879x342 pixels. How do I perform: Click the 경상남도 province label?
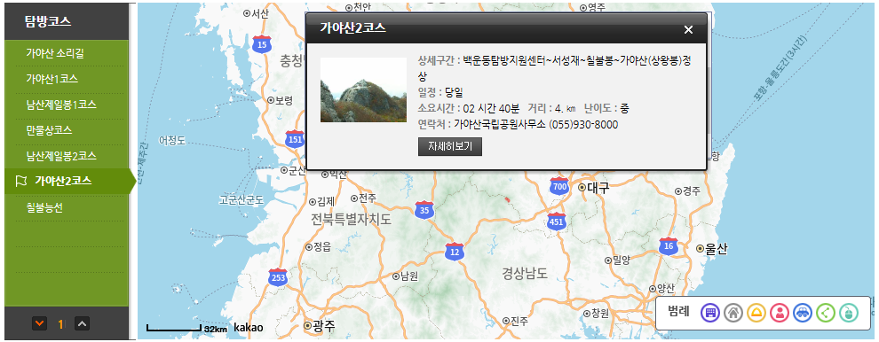(x=524, y=273)
